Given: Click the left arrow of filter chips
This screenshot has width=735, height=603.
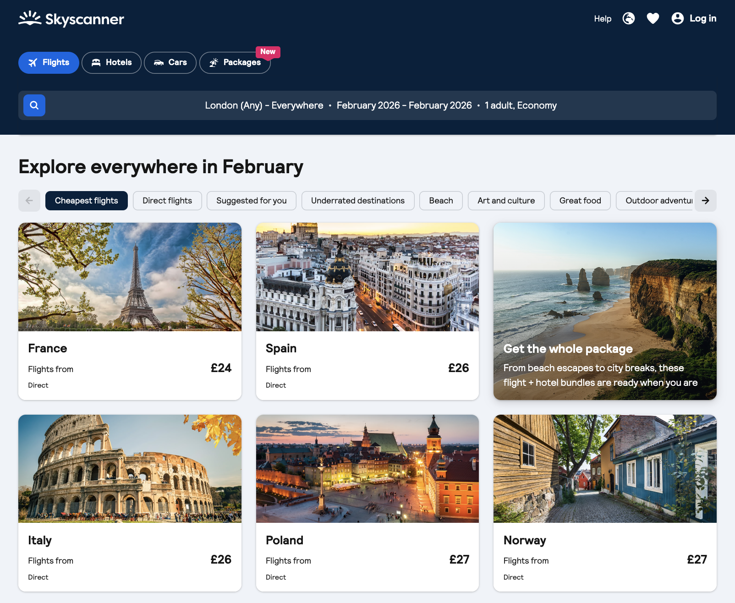Looking at the screenshot, I should click(x=29, y=201).
